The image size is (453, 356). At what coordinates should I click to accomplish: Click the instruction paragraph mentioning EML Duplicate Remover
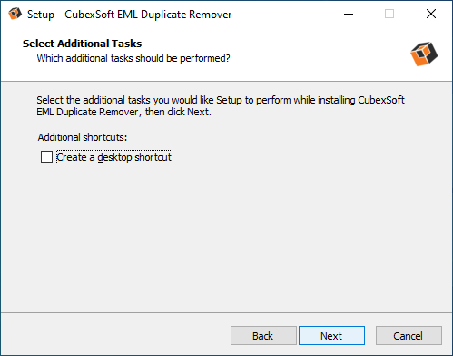221,106
